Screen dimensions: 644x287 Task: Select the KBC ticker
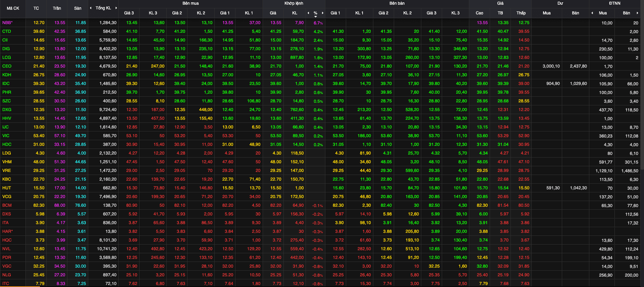(6, 179)
